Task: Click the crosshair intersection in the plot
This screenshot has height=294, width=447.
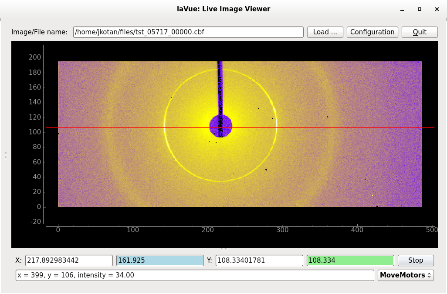Action: [x=357, y=127]
